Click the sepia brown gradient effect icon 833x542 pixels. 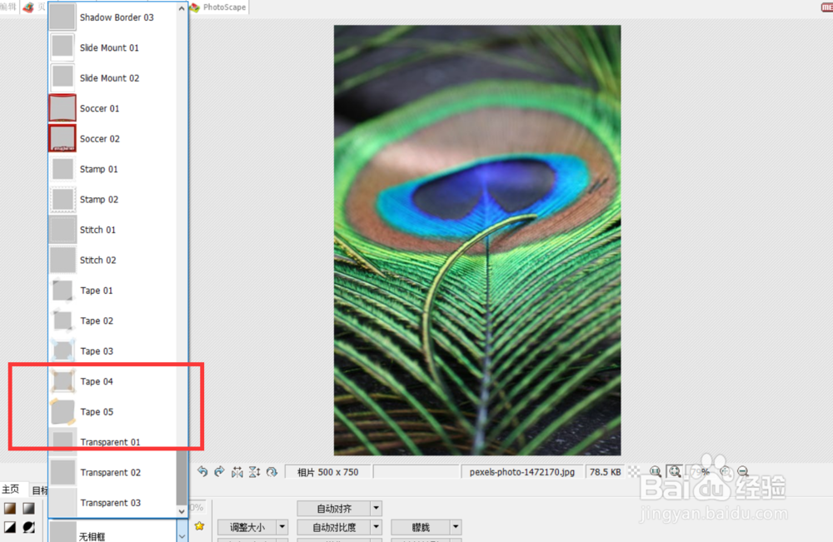10,509
